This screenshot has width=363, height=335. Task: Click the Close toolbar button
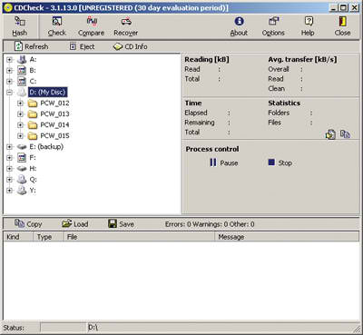click(342, 26)
